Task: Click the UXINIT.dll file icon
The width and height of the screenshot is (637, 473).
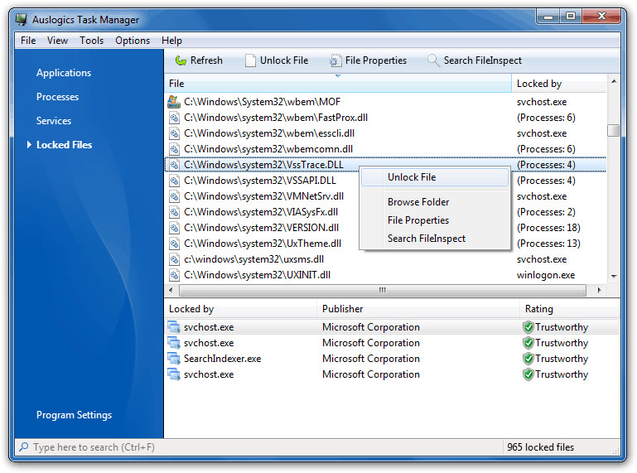Action: [x=174, y=275]
